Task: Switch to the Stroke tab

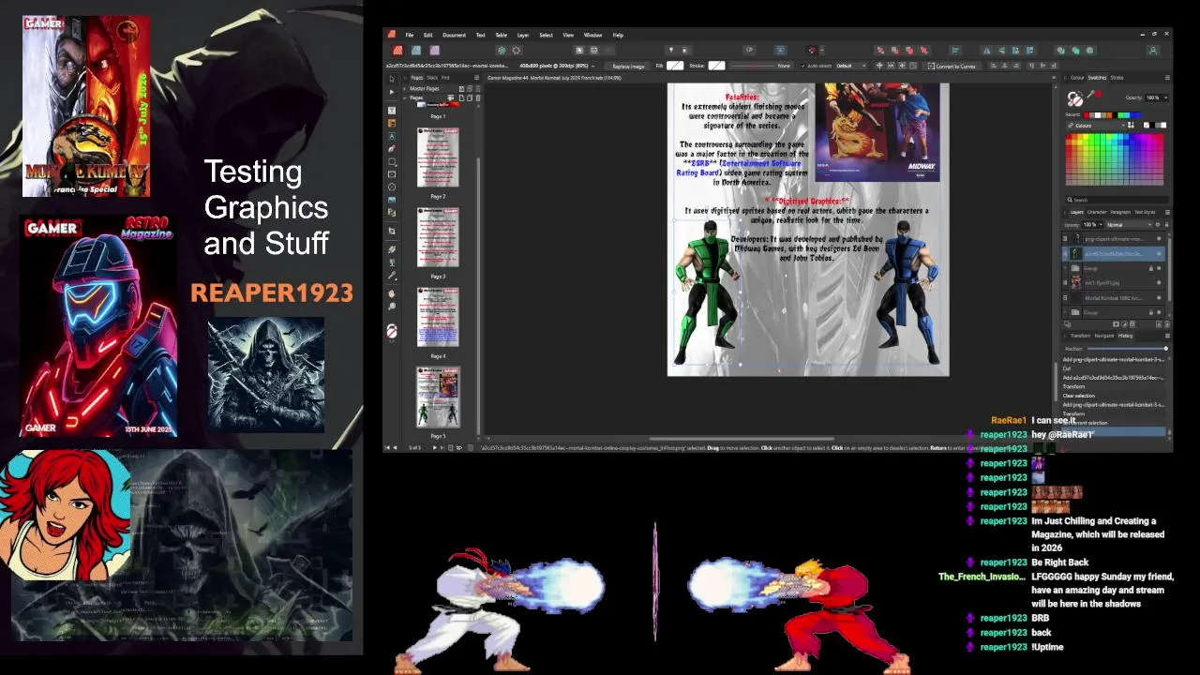Action: coord(1117,78)
